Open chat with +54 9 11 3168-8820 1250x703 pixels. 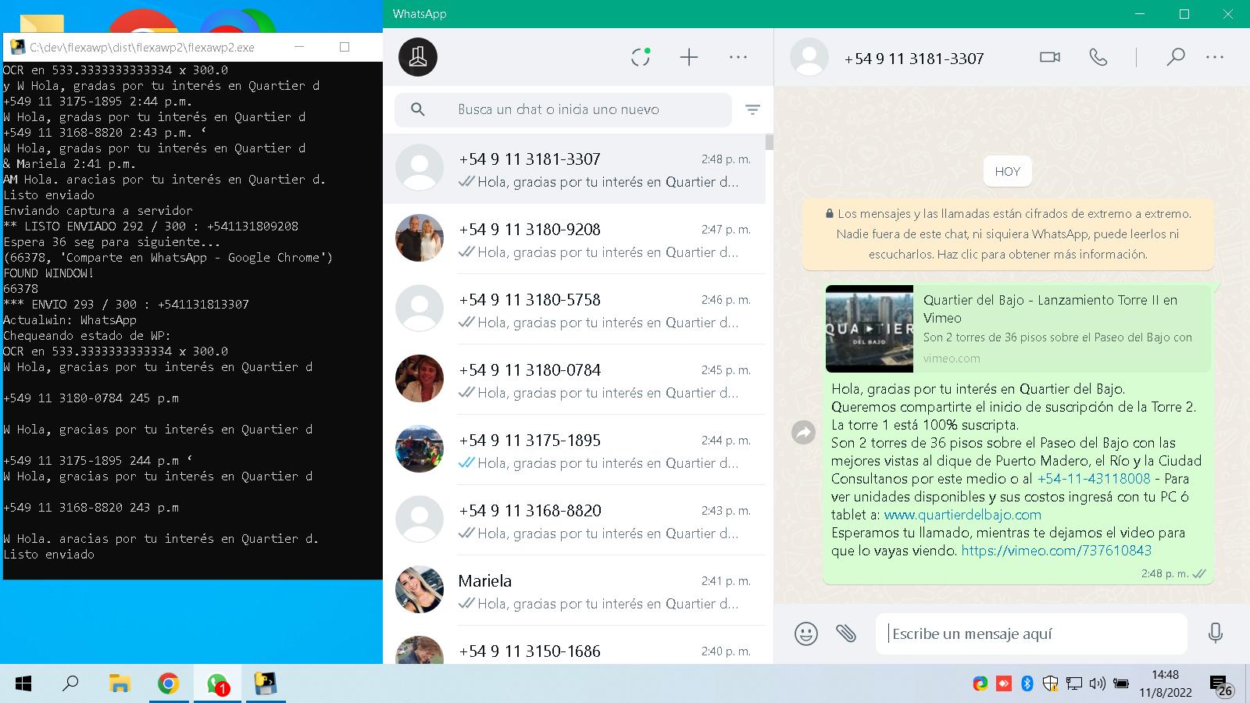[574, 520]
